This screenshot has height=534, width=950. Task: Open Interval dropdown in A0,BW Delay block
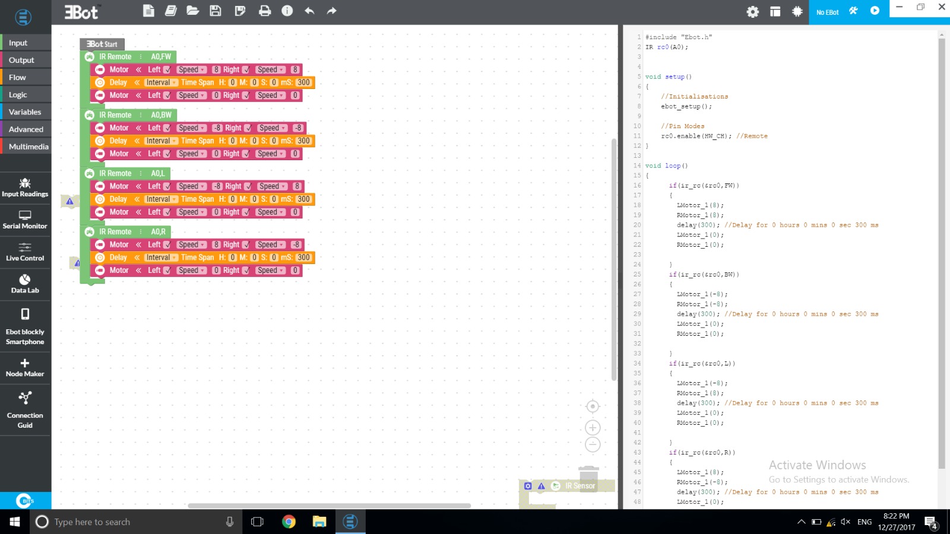click(161, 141)
